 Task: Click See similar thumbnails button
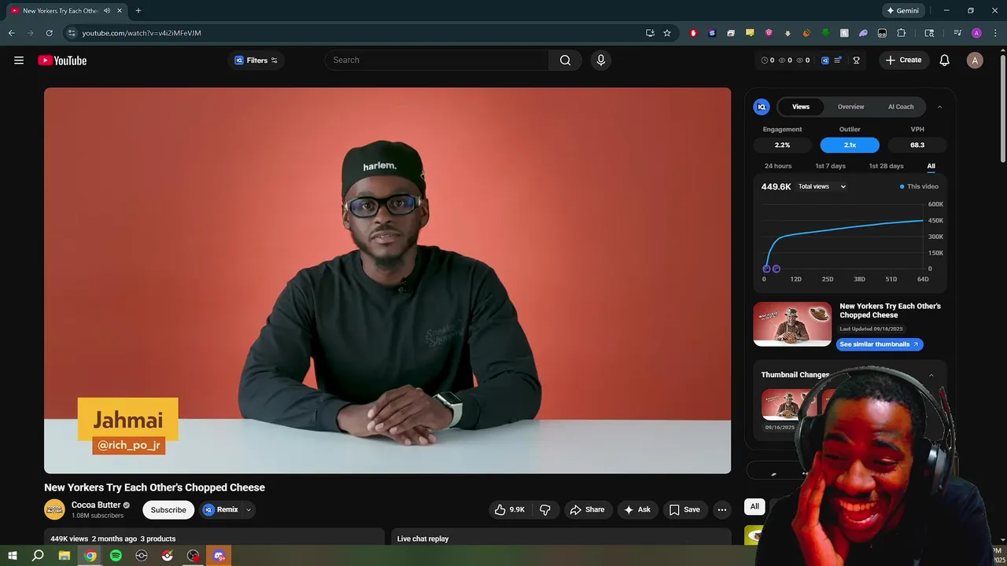(879, 344)
